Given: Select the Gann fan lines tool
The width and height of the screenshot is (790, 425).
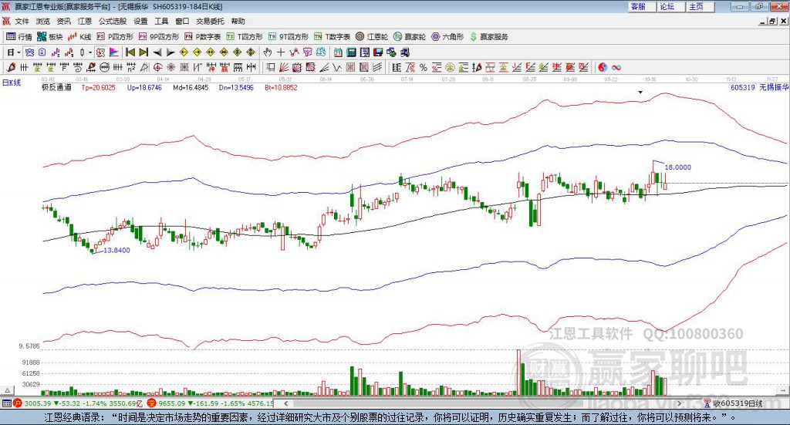Looking at the screenshot, I should click(x=284, y=67).
